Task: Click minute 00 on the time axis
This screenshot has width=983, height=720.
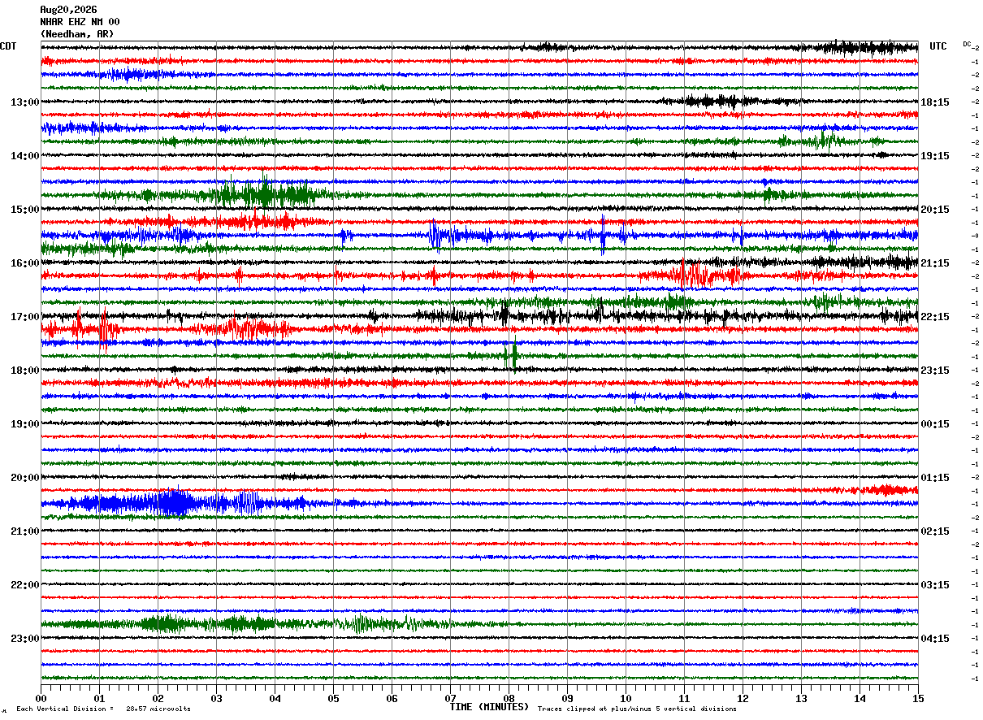Action: (41, 698)
